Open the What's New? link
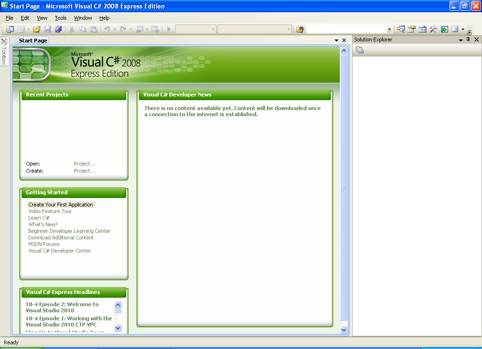482x349 pixels. [x=43, y=224]
